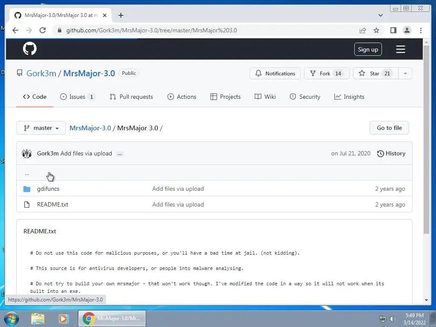Click the README.txt file icon

[27, 205]
